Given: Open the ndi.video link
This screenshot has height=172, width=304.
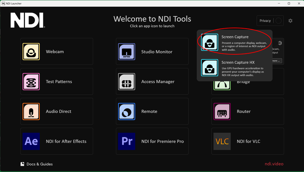Looking at the screenshot, I should click(274, 164).
